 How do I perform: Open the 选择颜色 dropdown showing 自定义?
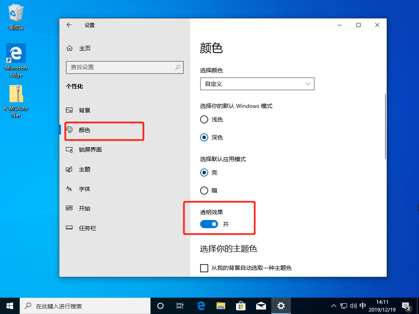coord(257,83)
